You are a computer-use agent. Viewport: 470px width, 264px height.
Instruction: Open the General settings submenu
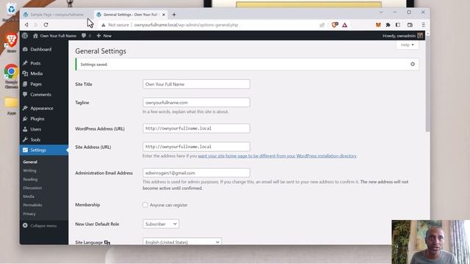[30, 162]
